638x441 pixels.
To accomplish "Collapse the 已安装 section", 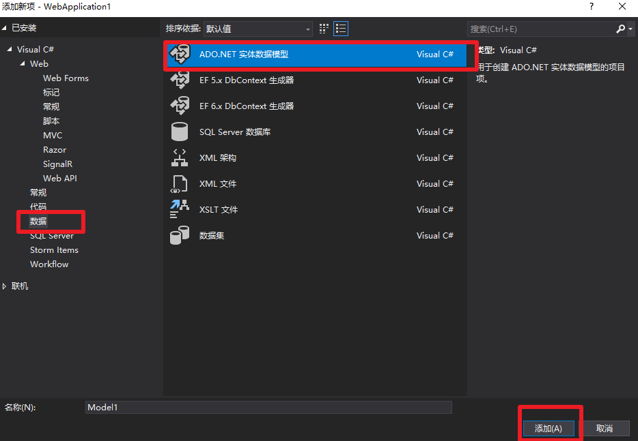I will click(x=4, y=28).
